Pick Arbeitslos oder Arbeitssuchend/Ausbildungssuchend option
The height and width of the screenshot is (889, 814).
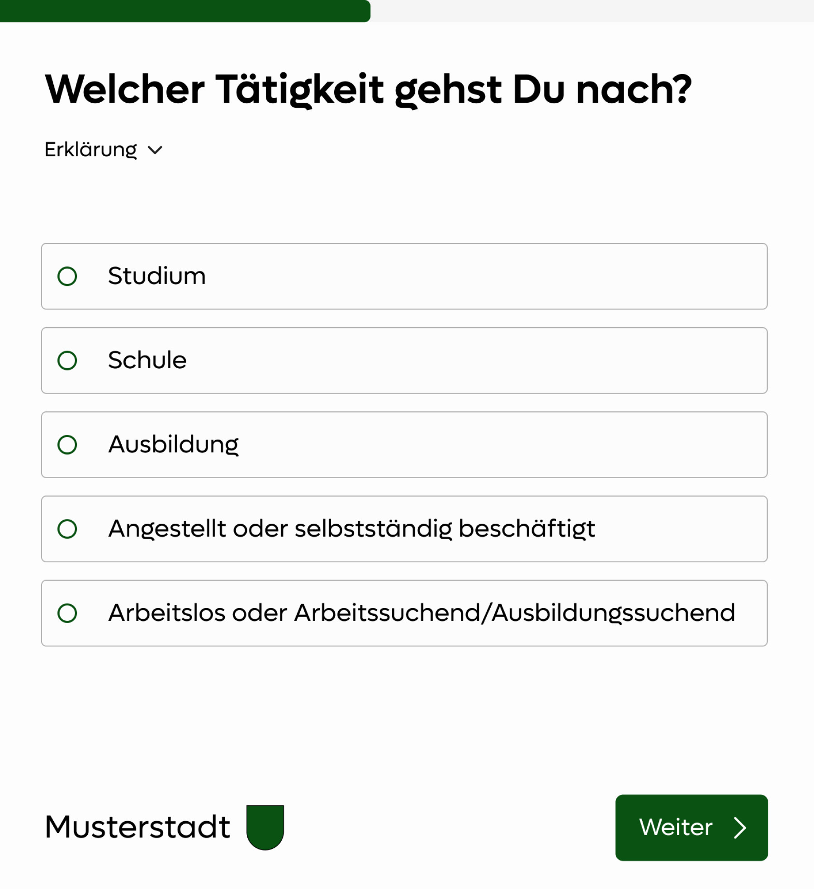[69, 613]
